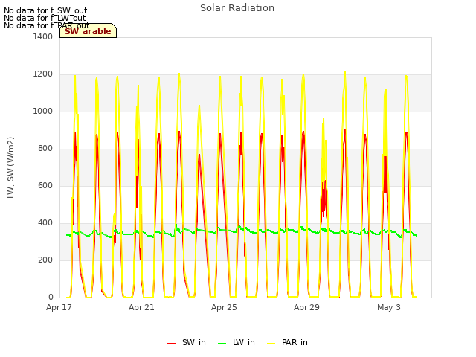476x357 pixels.
Task: Click the yellow PAR_in legend swatch
Action: pos(271,344)
